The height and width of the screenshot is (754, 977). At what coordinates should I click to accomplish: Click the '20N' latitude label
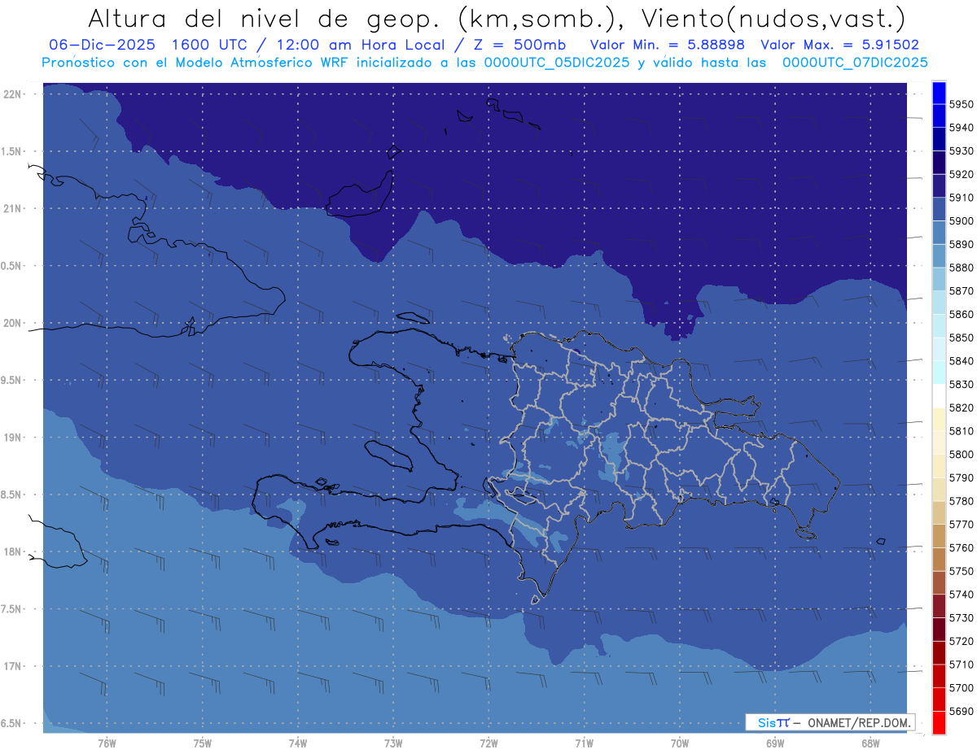(12, 323)
